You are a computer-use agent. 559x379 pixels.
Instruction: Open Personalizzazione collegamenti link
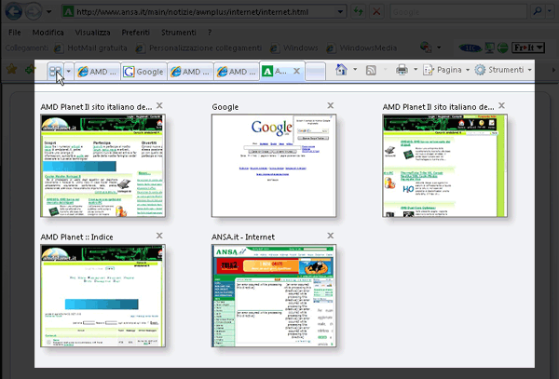[x=199, y=47]
